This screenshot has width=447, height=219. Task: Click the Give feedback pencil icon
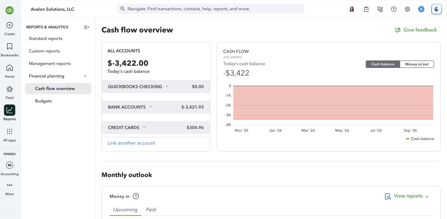398,30
